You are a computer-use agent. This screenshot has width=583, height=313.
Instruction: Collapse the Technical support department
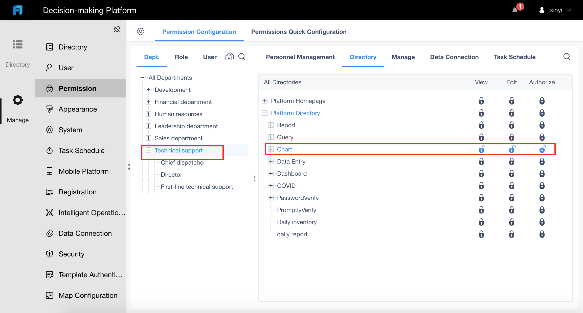coord(148,150)
